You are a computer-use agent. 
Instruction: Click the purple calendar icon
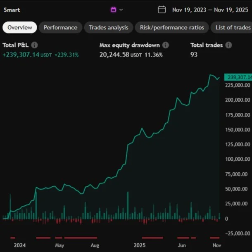(x=114, y=10)
